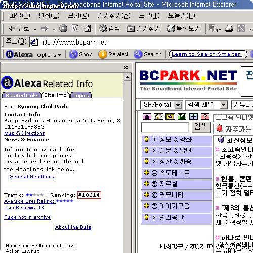The width and height of the screenshot is (253, 253).
Task: Click the blue four-way arrows icon on BCPARK
Action: [193, 116]
